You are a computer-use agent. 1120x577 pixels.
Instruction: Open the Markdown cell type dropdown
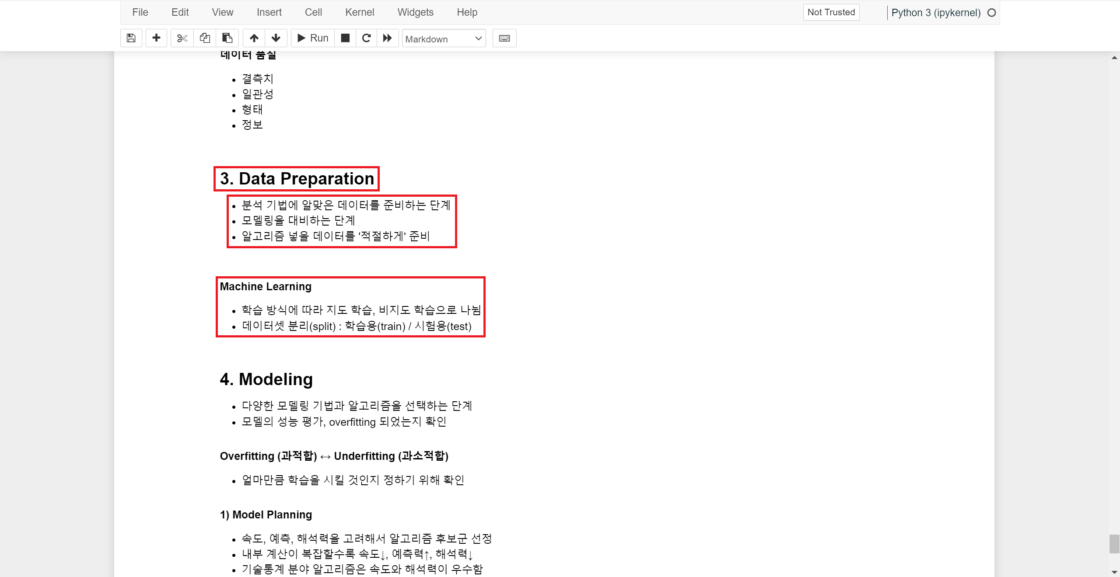click(x=444, y=39)
